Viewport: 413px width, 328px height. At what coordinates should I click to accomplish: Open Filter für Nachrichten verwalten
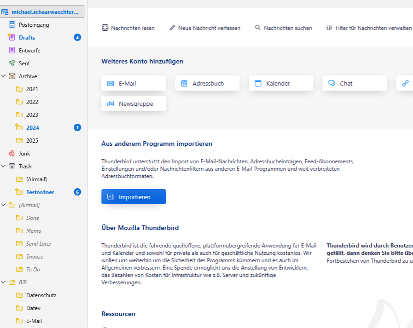coord(368,28)
